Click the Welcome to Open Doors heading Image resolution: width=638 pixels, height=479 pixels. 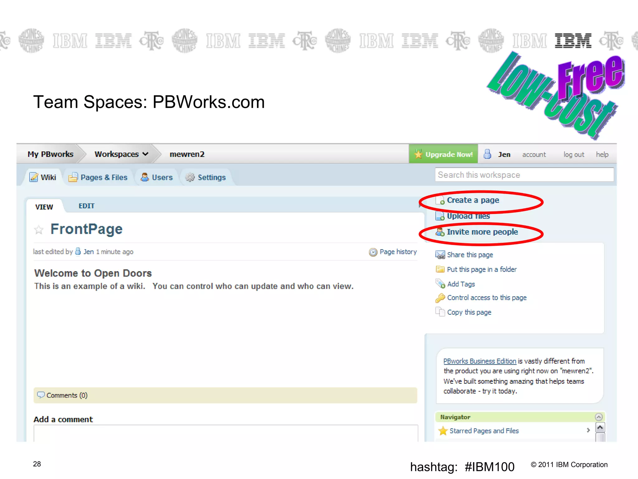pos(93,273)
